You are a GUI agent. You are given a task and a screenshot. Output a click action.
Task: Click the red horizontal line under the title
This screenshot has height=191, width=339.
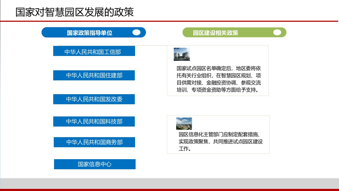169,21
